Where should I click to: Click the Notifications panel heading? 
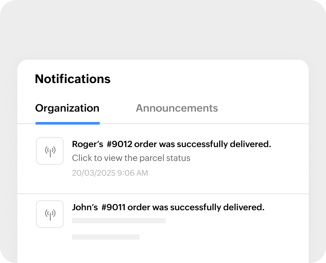(72, 79)
